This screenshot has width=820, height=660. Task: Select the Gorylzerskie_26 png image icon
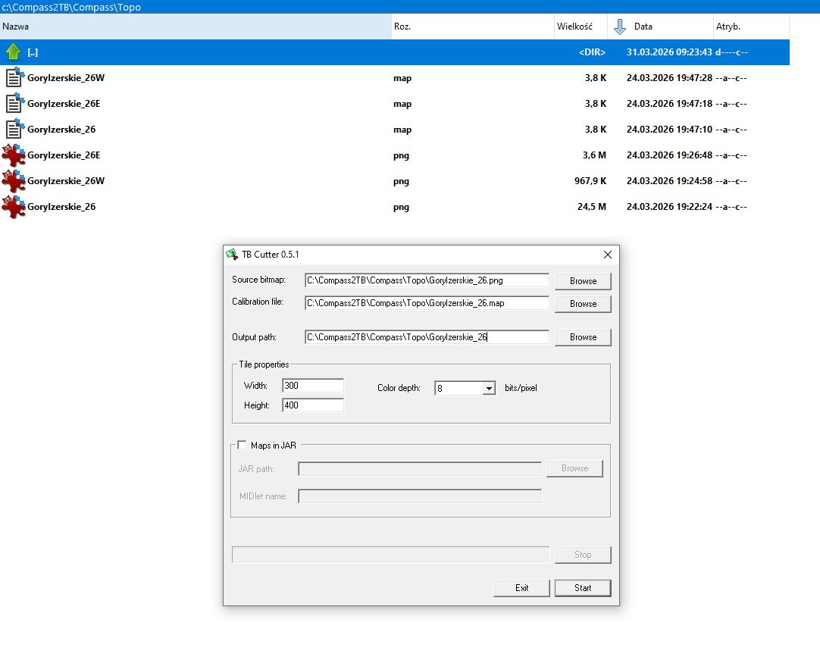point(14,207)
